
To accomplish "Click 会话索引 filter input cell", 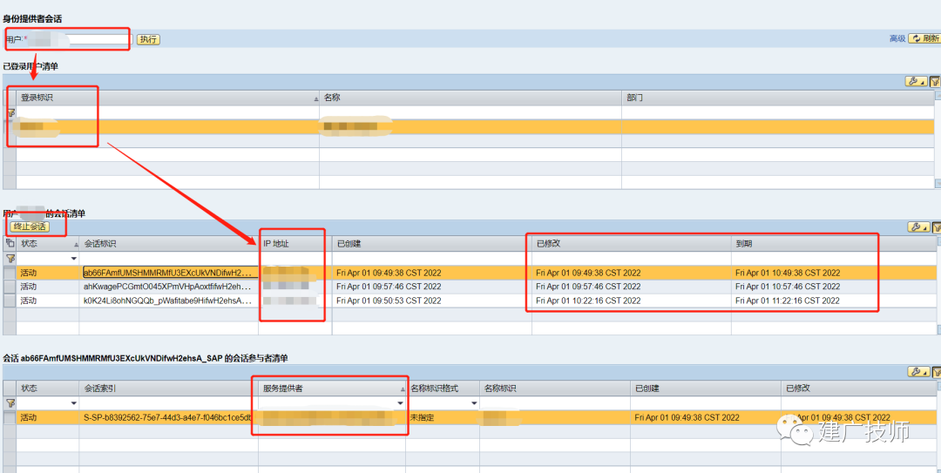I will (x=169, y=403).
